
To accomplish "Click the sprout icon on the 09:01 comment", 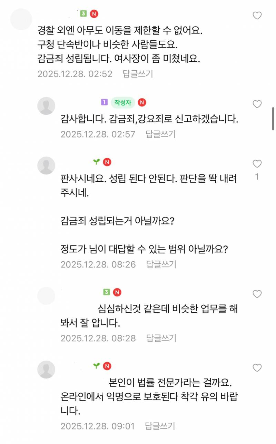I will click(x=96, y=366).
